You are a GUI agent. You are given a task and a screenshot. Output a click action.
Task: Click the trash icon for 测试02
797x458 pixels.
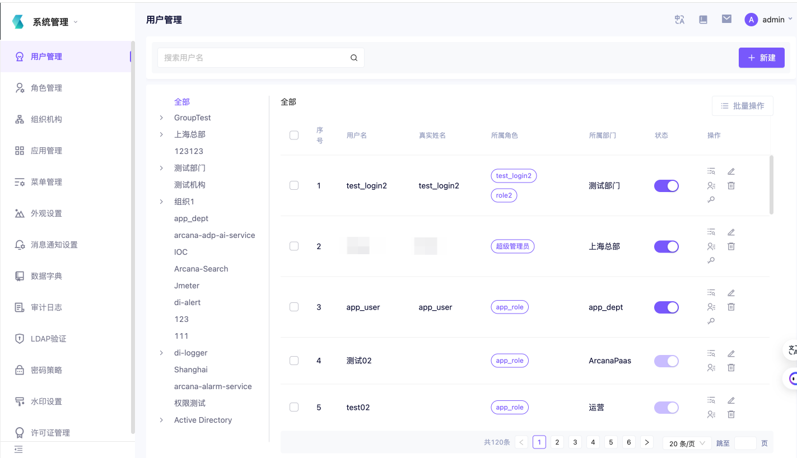coord(731,367)
